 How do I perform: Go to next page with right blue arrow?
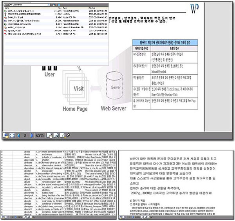point(32,136)
